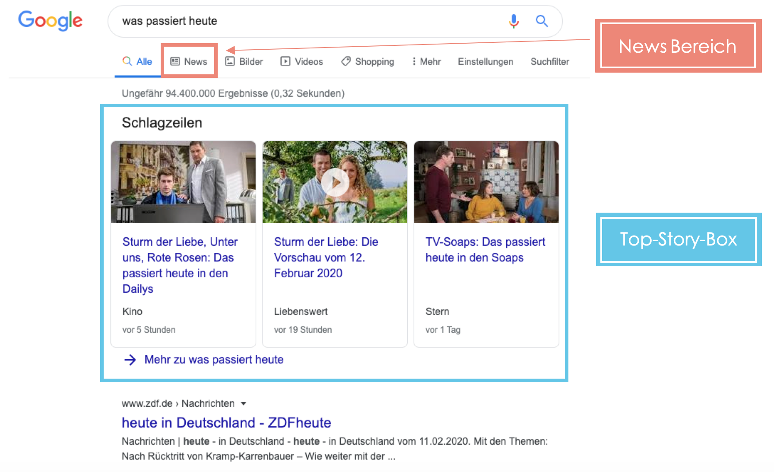774x472 pixels.
Task: Open 'Sturm der Liebe: Die Vorschau vom 12. Februar'
Action: pyautogui.click(x=326, y=257)
